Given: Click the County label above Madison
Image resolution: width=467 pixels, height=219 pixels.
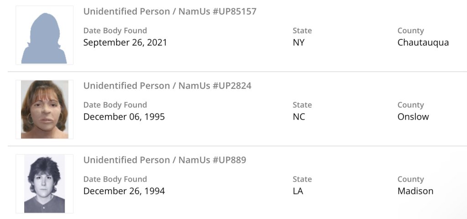Looking at the screenshot, I should pyautogui.click(x=410, y=179).
